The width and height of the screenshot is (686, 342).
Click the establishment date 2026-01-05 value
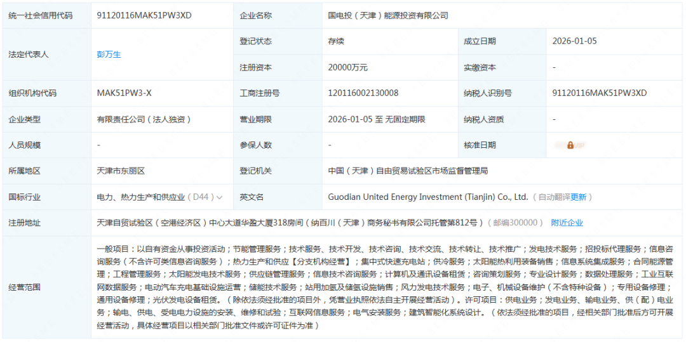pos(574,41)
